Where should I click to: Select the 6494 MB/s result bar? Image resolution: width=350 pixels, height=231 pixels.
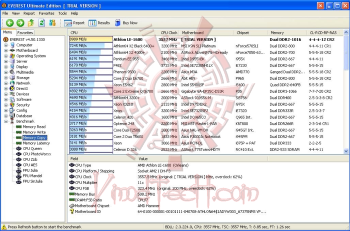(x=91, y=52)
